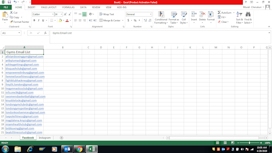Increase decimal places
Image resolution: width=272 pixels, height=153 pixels.
[x=145, y=20]
